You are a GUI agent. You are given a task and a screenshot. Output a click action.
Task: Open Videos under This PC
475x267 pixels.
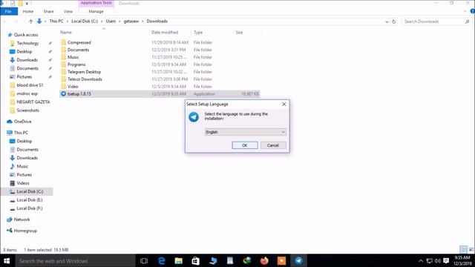point(23,183)
